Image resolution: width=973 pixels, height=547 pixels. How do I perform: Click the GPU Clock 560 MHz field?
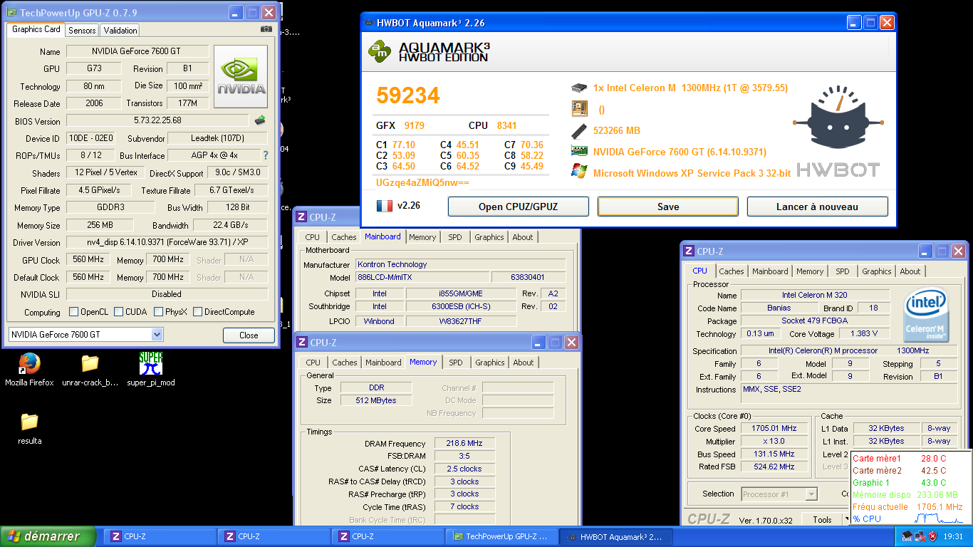88,260
